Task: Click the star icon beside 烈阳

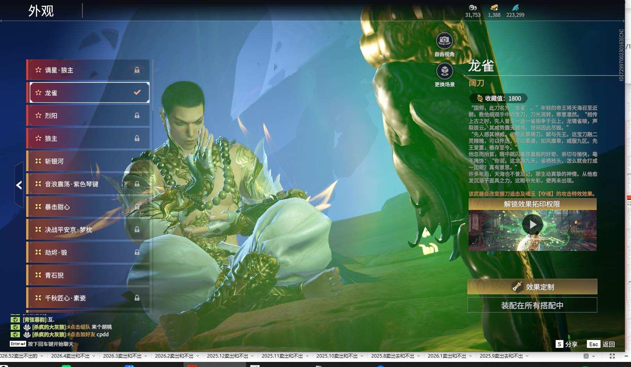Action: pyautogui.click(x=38, y=115)
